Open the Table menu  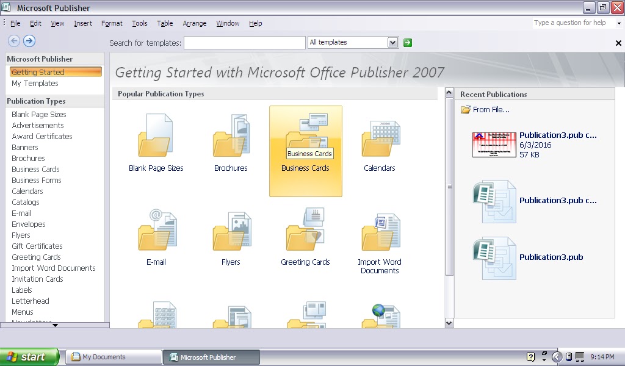pos(165,23)
